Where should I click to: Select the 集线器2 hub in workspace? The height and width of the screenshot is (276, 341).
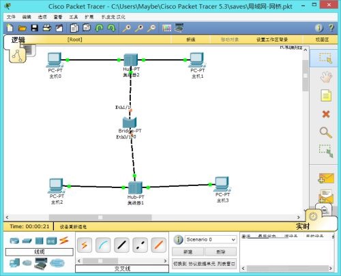point(131,60)
